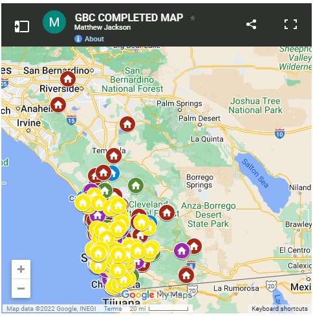Click the lone green house marker
Screen dimensions: 313x316
point(136,185)
